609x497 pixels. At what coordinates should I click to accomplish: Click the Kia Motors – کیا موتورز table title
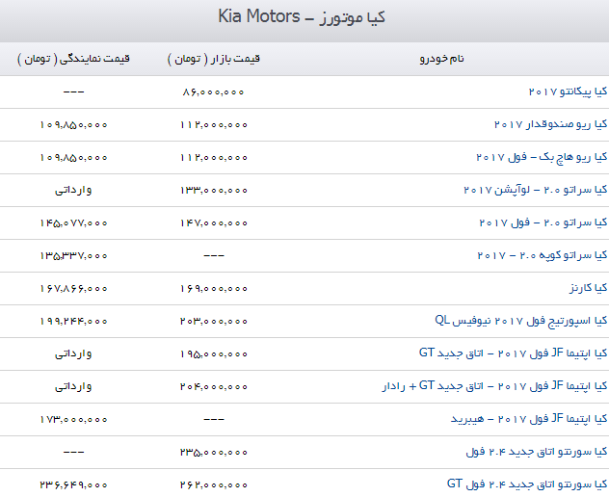(x=302, y=17)
